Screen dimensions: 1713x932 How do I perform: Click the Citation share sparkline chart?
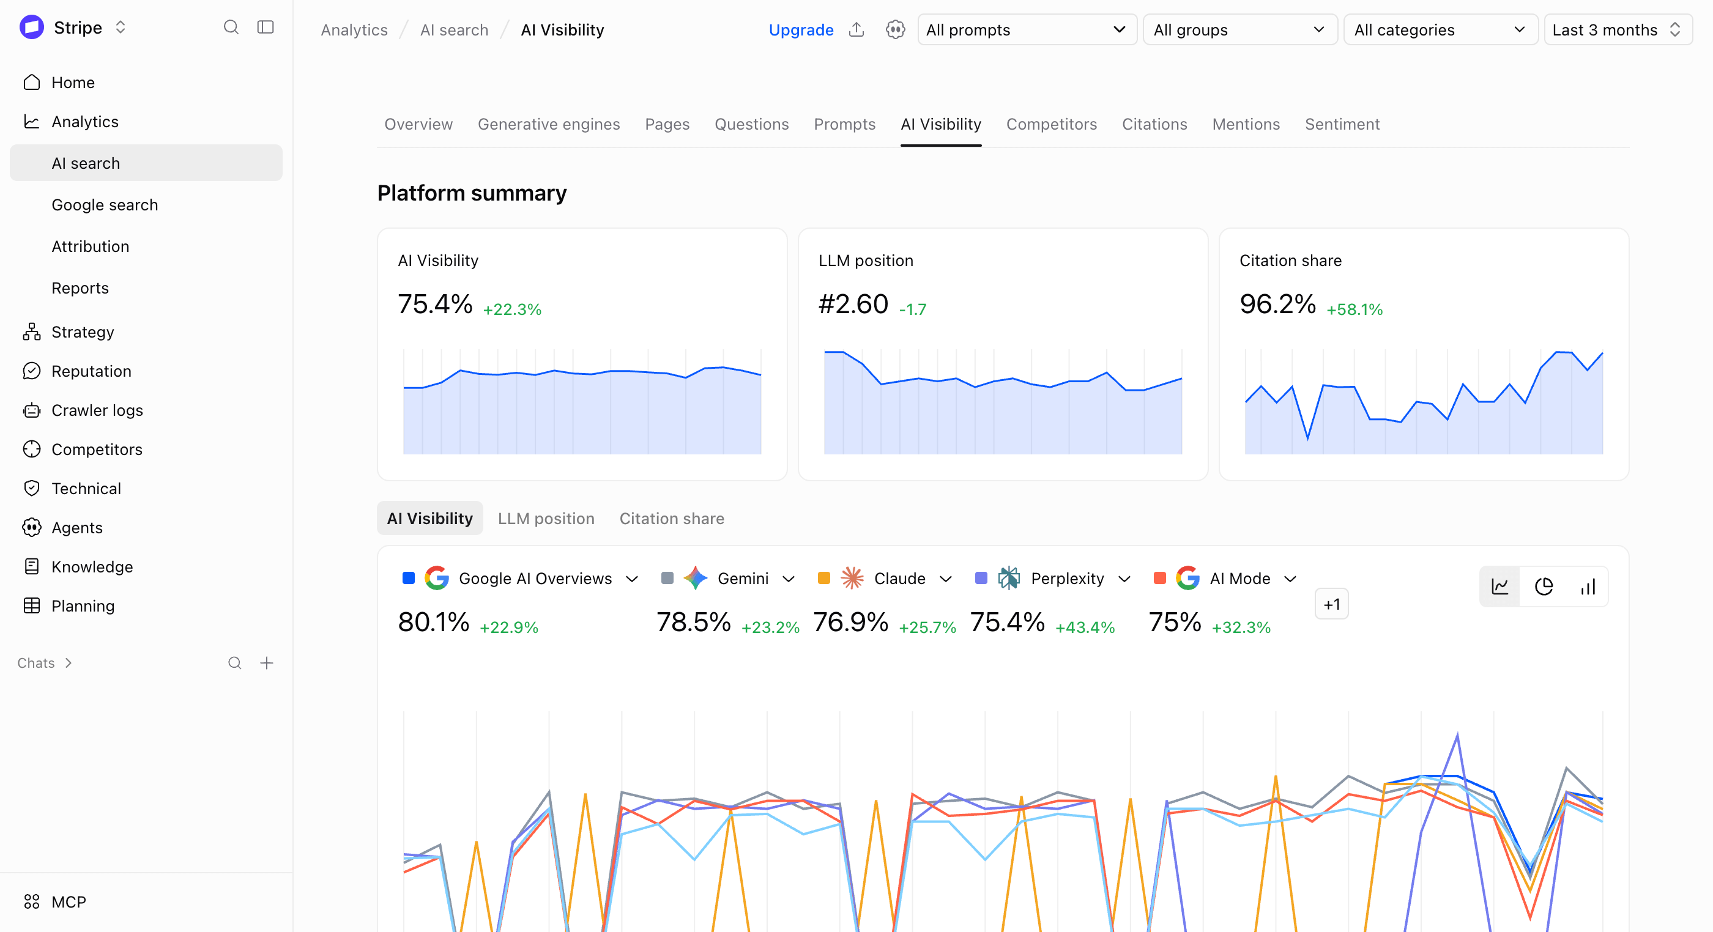(1424, 402)
